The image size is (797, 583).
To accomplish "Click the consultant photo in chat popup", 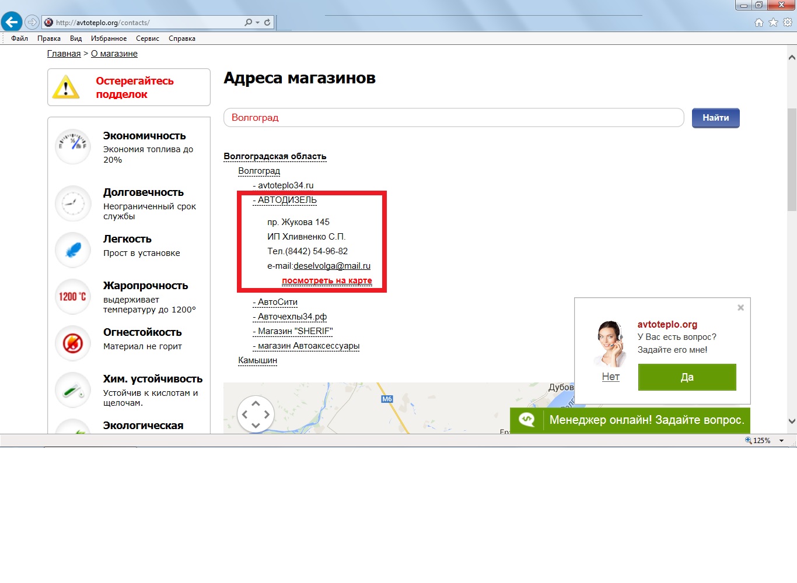I will coord(610,343).
